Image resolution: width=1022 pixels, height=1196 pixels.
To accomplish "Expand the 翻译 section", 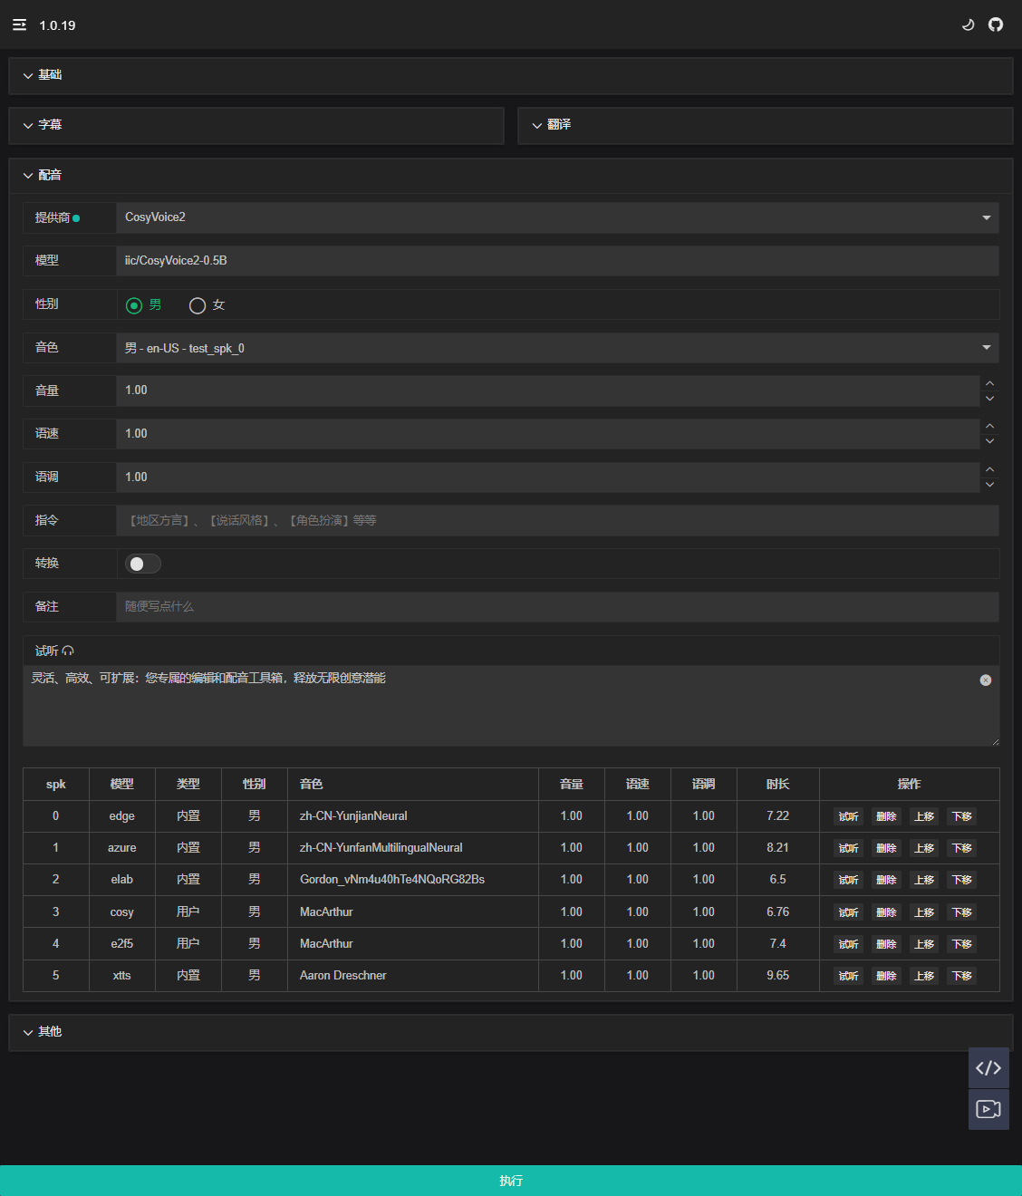I will click(x=559, y=125).
